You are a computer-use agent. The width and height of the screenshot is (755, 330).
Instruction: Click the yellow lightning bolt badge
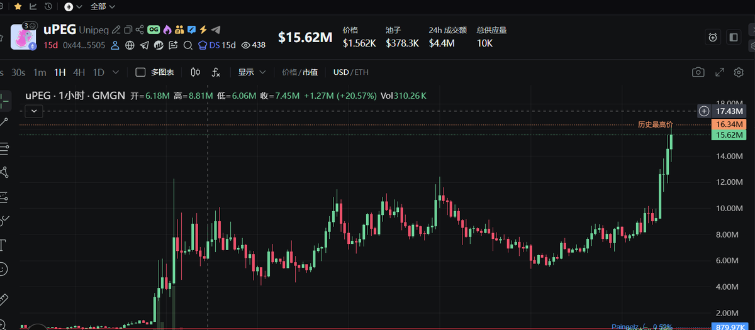[203, 30]
